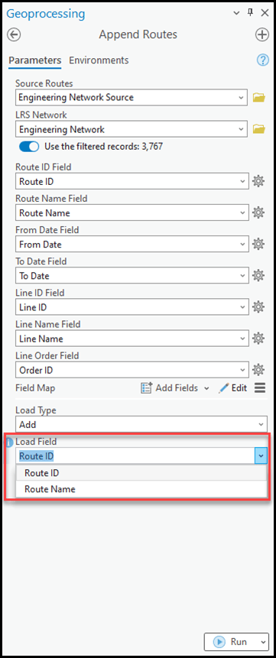This screenshot has width=276, height=658.
Task: Open the Add Fields dropdown arrow
Action: [x=206, y=388]
